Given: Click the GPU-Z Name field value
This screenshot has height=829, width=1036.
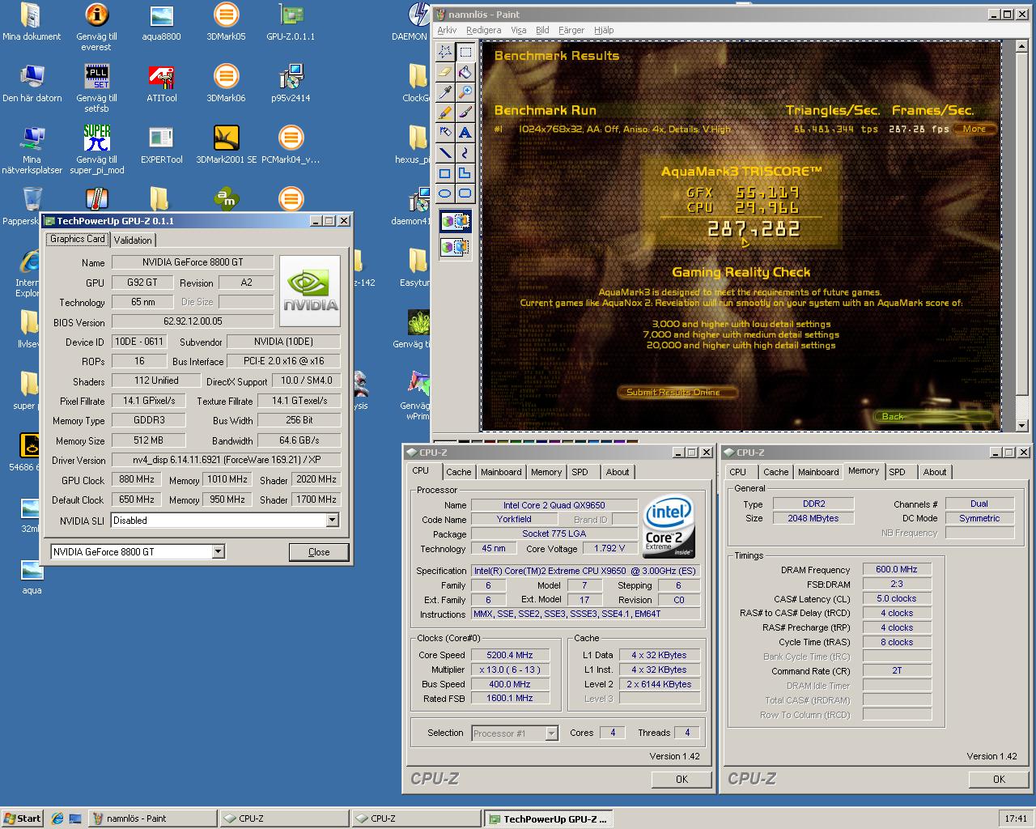Looking at the screenshot, I should [193, 261].
